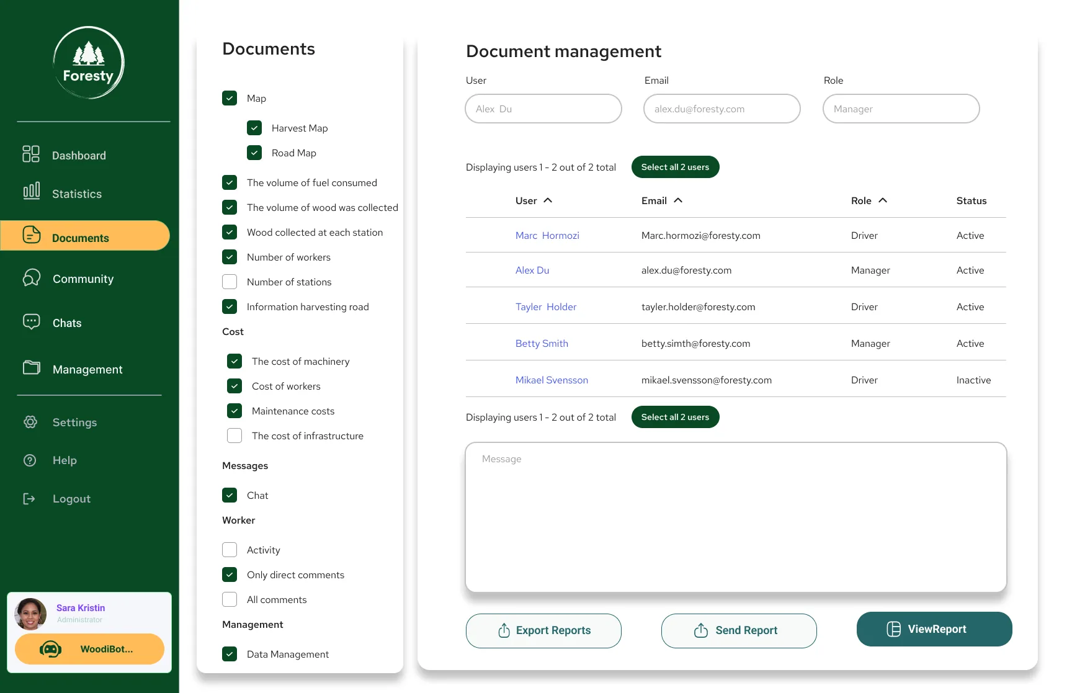Click the bottom Select all 2 users button
Screen dimensions: 1072x693
coord(675,417)
